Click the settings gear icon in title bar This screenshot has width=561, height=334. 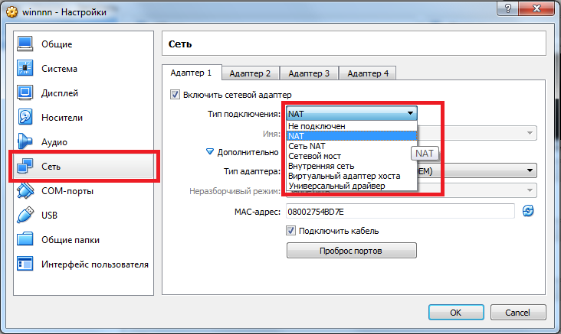pos(11,11)
